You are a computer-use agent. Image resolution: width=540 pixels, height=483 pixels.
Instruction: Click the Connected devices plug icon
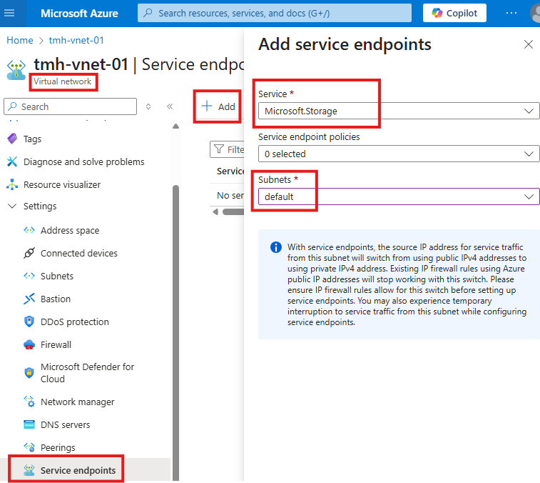[29, 253]
